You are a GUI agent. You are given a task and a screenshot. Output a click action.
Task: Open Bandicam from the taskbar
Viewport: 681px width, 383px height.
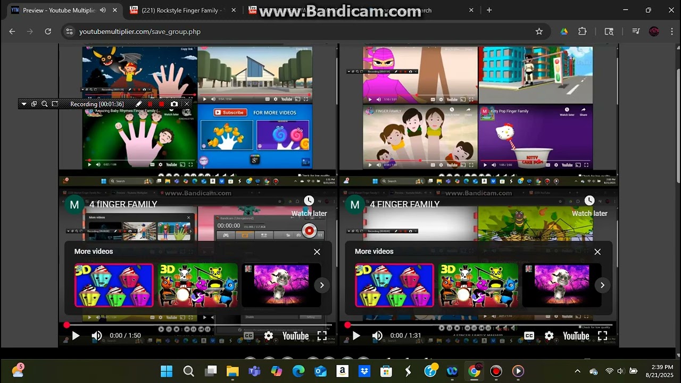coord(496,371)
